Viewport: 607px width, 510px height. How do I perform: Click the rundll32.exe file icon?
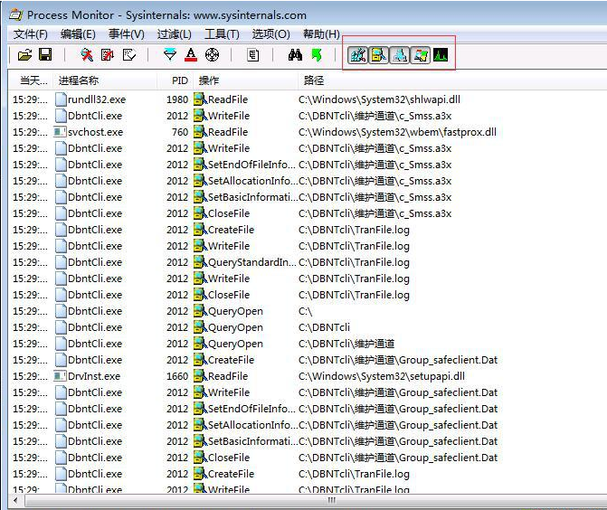pos(61,99)
